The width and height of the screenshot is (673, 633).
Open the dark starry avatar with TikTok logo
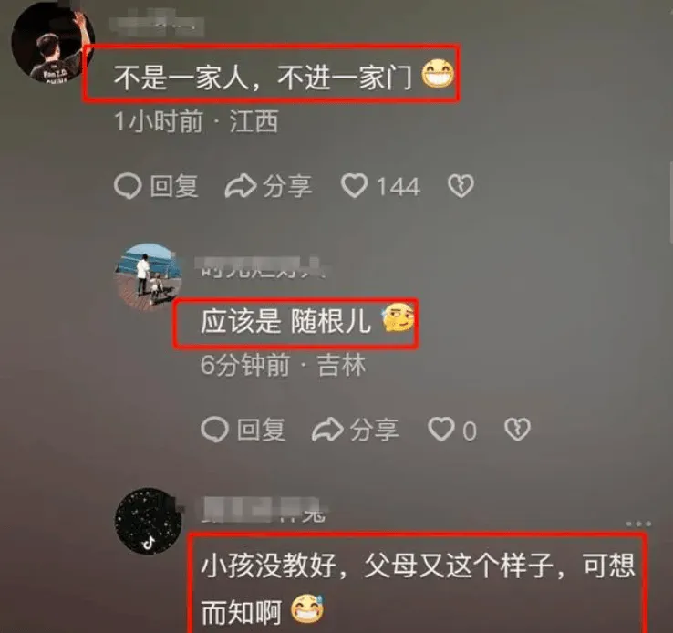click(x=148, y=521)
